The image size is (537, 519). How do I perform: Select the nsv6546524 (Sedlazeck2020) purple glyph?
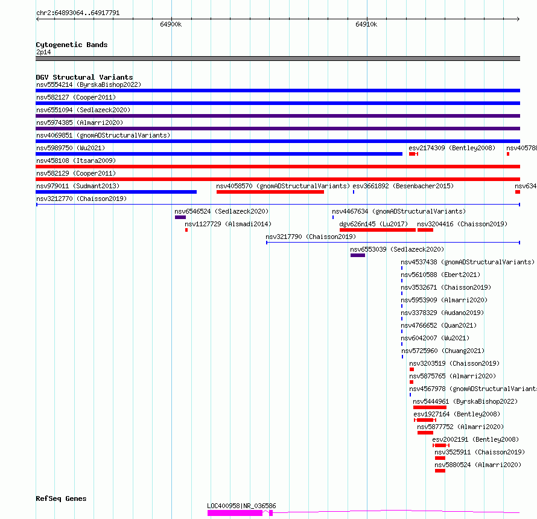tap(180, 217)
